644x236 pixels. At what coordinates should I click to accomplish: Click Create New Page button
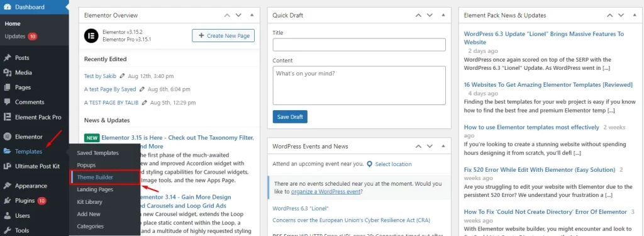[x=223, y=36]
